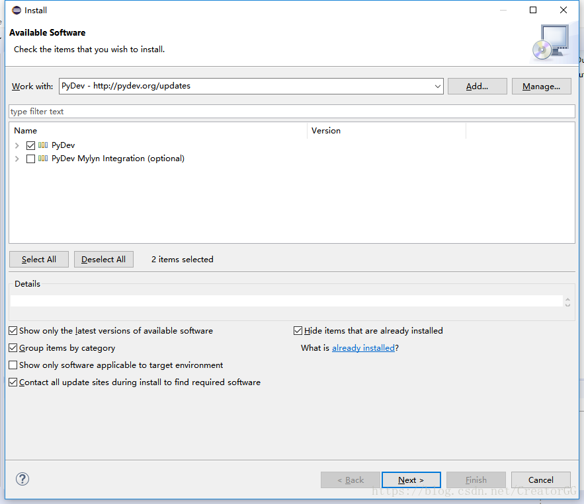The height and width of the screenshot is (504, 584).
Task: Click the type filter text field
Action: pos(291,112)
